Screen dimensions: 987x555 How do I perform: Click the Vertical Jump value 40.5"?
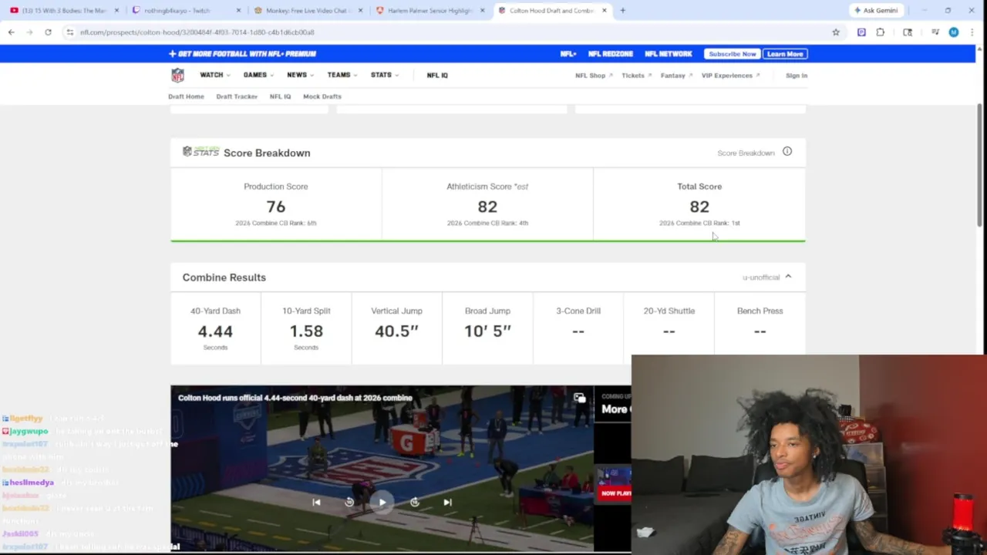[x=396, y=331]
